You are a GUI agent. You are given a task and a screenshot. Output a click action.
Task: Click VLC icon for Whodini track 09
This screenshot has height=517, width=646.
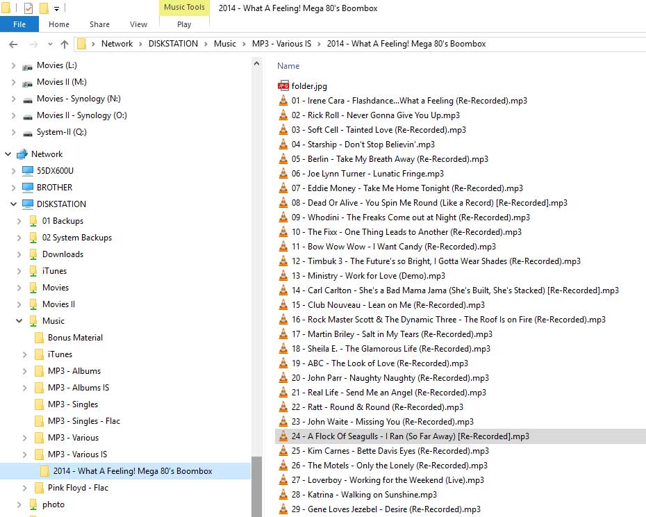(283, 217)
